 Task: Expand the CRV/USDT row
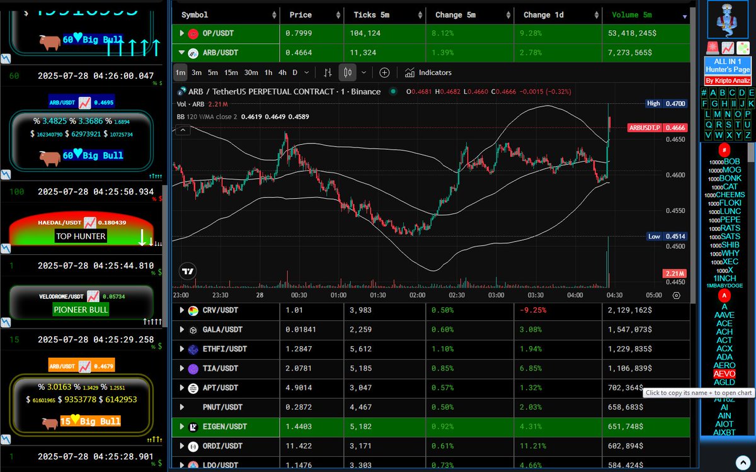pyautogui.click(x=182, y=310)
